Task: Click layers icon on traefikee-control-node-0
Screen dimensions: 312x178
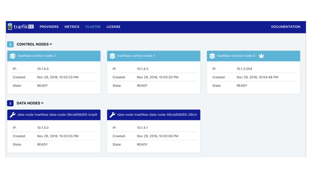Action: [x=212, y=56]
